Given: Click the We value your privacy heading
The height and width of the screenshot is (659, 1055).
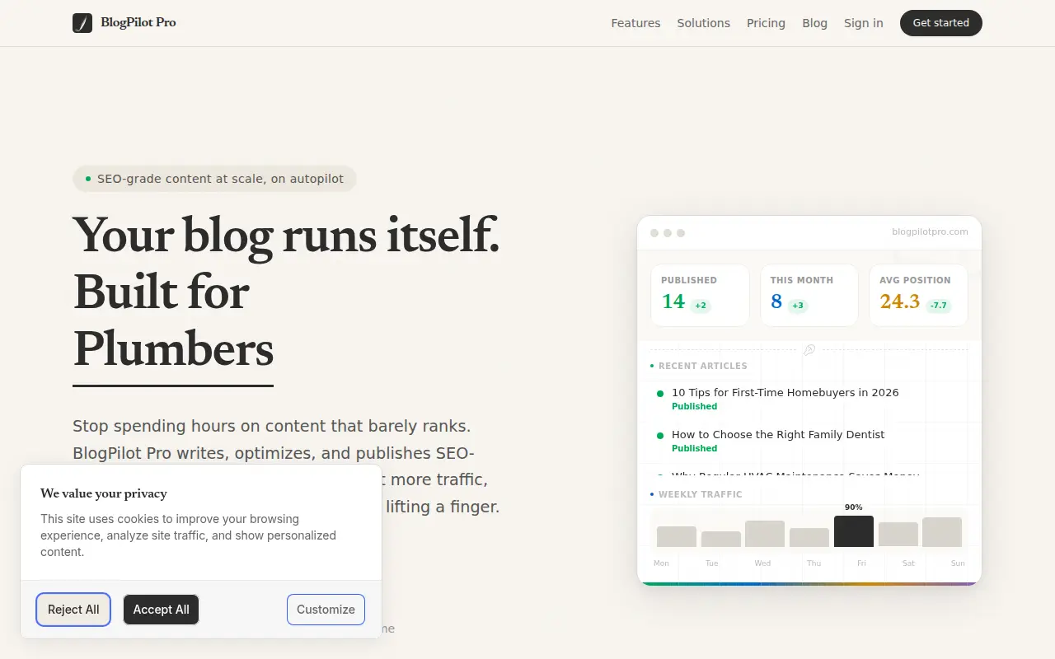Looking at the screenshot, I should click(x=104, y=493).
